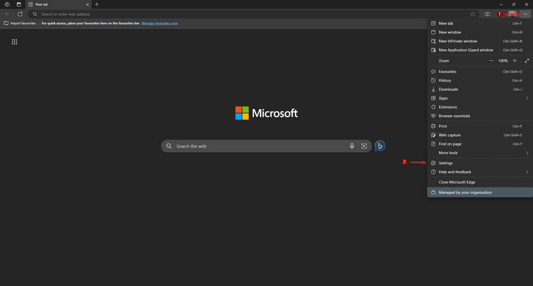
Task: Click the Settings and more ellipsis button
Action: click(525, 14)
